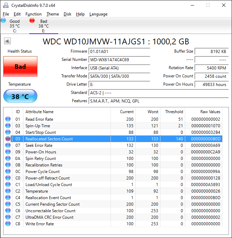Click status orb for Recalibration Retries

coord(8,165)
